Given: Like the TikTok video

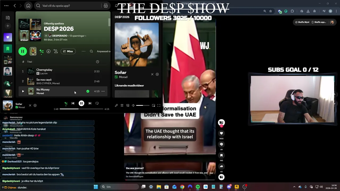Looking at the screenshot, I should [x=221, y=133].
